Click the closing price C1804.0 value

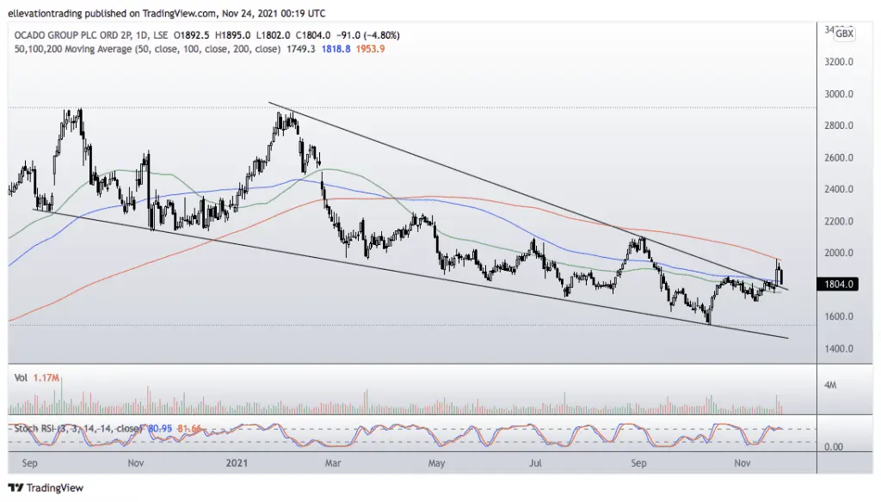[x=313, y=35]
